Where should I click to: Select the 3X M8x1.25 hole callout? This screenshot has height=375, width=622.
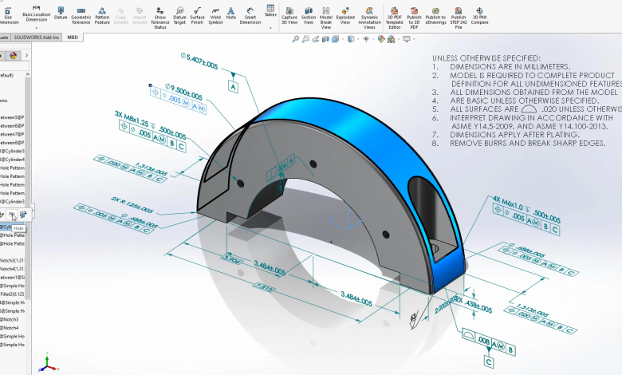pyautogui.click(x=151, y=124)
